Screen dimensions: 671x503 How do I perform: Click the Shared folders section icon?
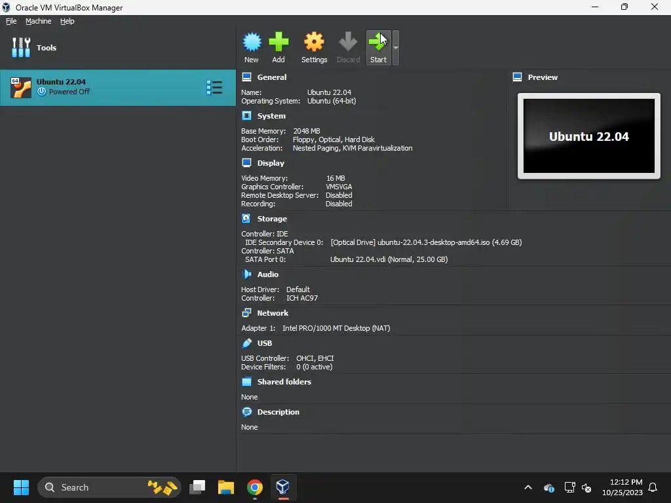point(246,382)
